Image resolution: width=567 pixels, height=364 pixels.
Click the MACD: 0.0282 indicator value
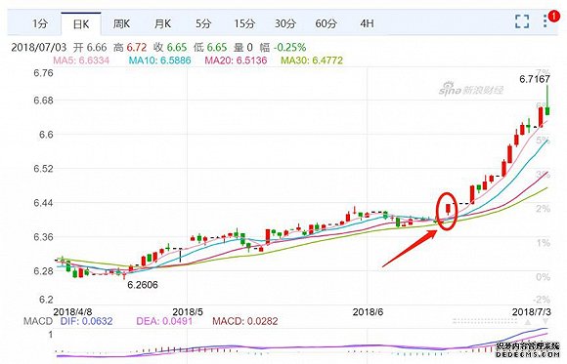245,321
